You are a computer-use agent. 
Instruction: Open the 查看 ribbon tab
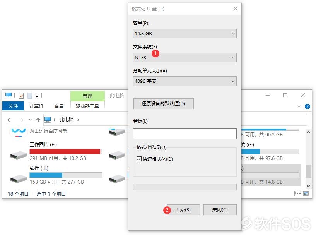(59, 106)
